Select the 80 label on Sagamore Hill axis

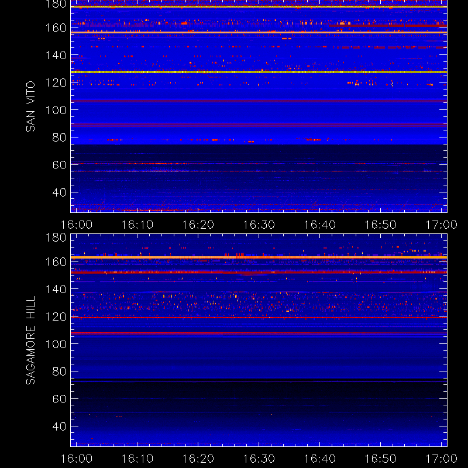point(59,371)
